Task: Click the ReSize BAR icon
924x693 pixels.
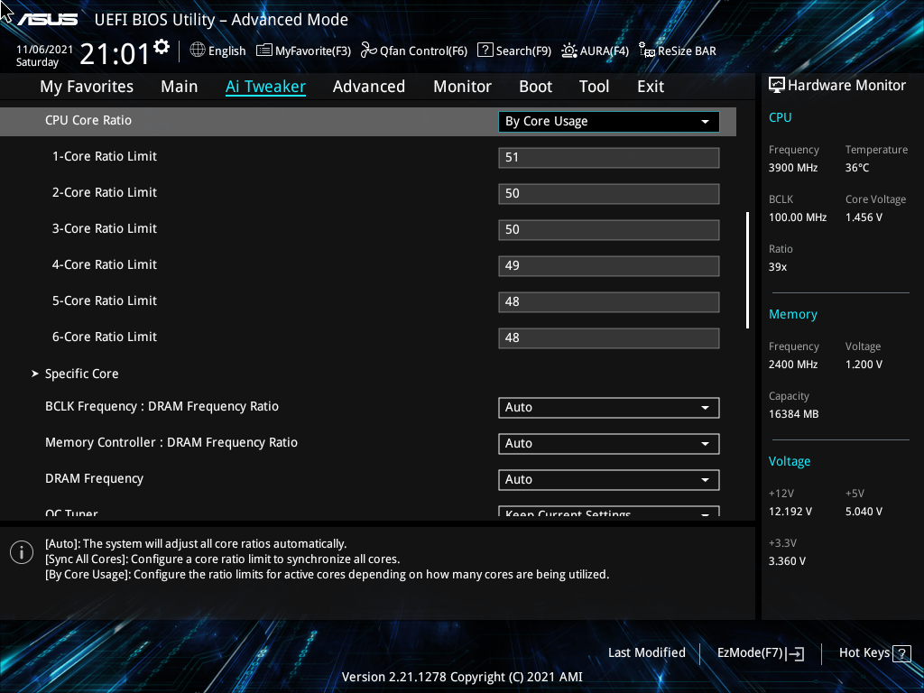Action: (x=647, y=51)
